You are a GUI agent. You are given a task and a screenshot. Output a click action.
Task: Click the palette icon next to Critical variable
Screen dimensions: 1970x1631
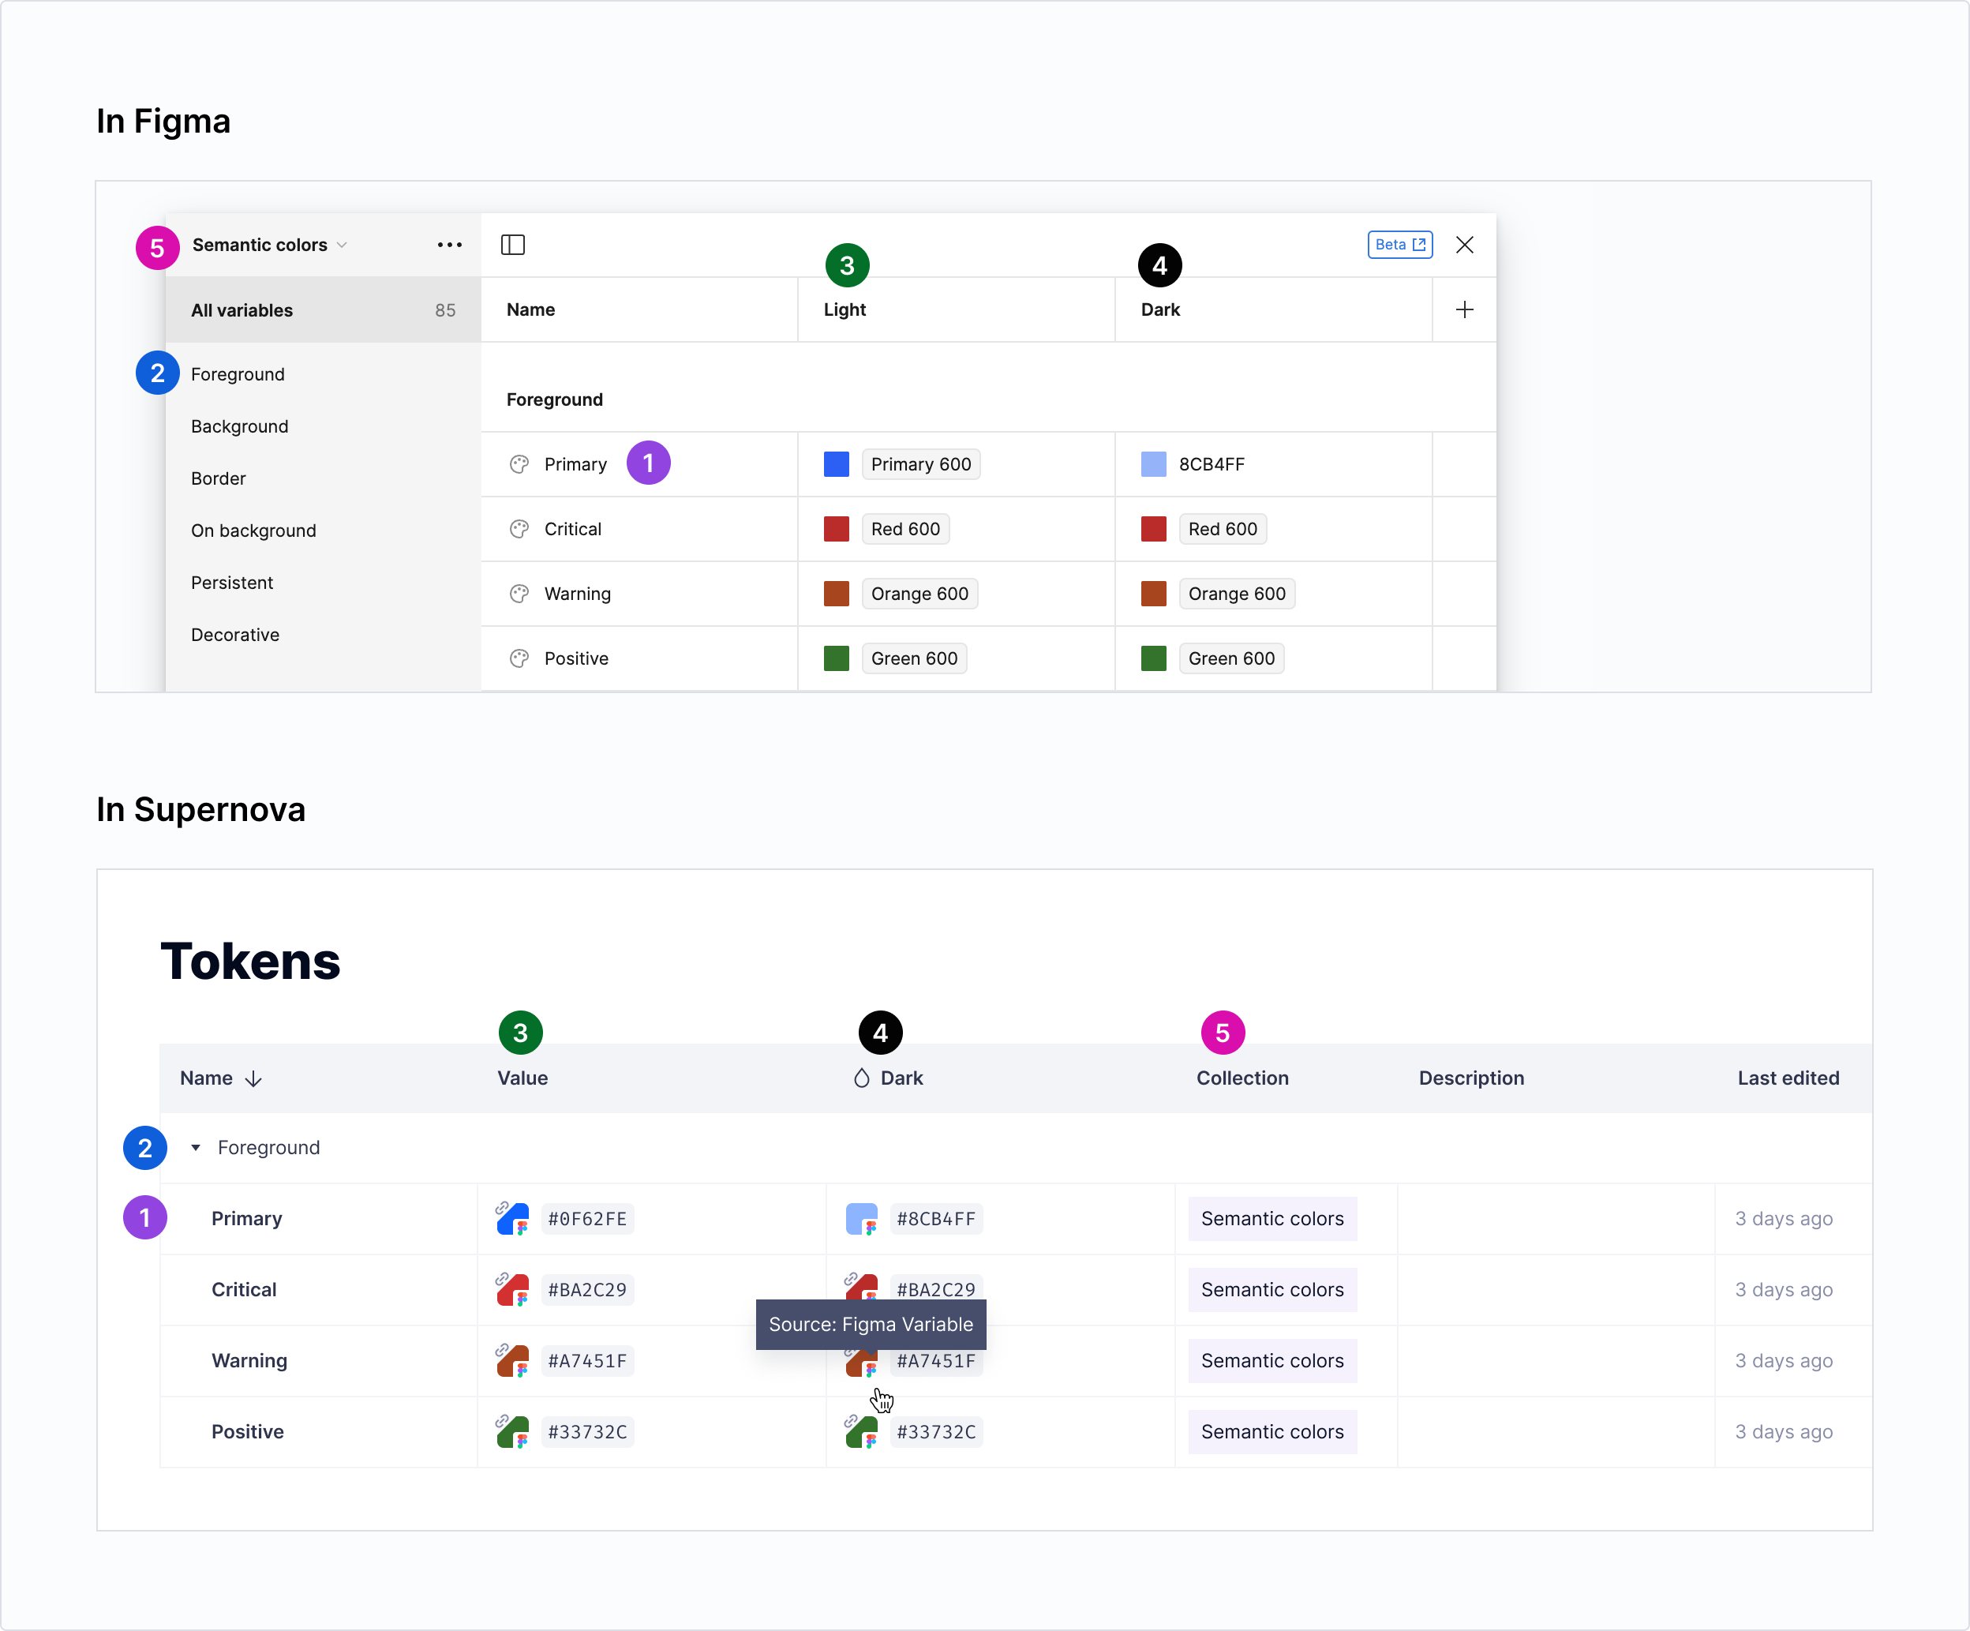519,529
